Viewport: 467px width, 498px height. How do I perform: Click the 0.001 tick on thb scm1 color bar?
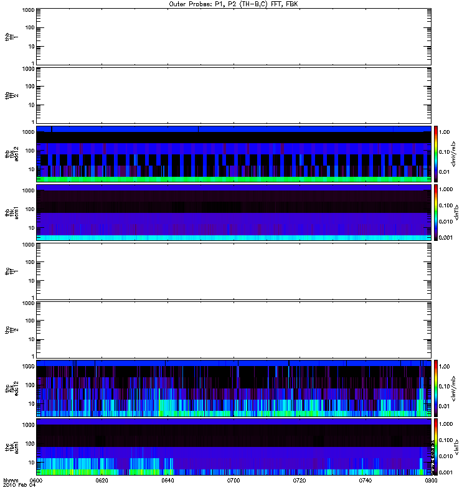coord(445,238)
